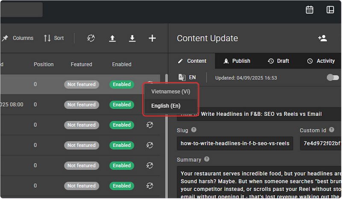Click the add user icon
Viewport: 342px width, 199px height.
322,38
